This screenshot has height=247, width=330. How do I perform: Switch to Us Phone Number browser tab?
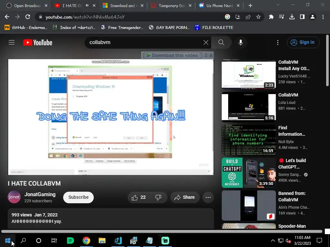pos(219,6)
